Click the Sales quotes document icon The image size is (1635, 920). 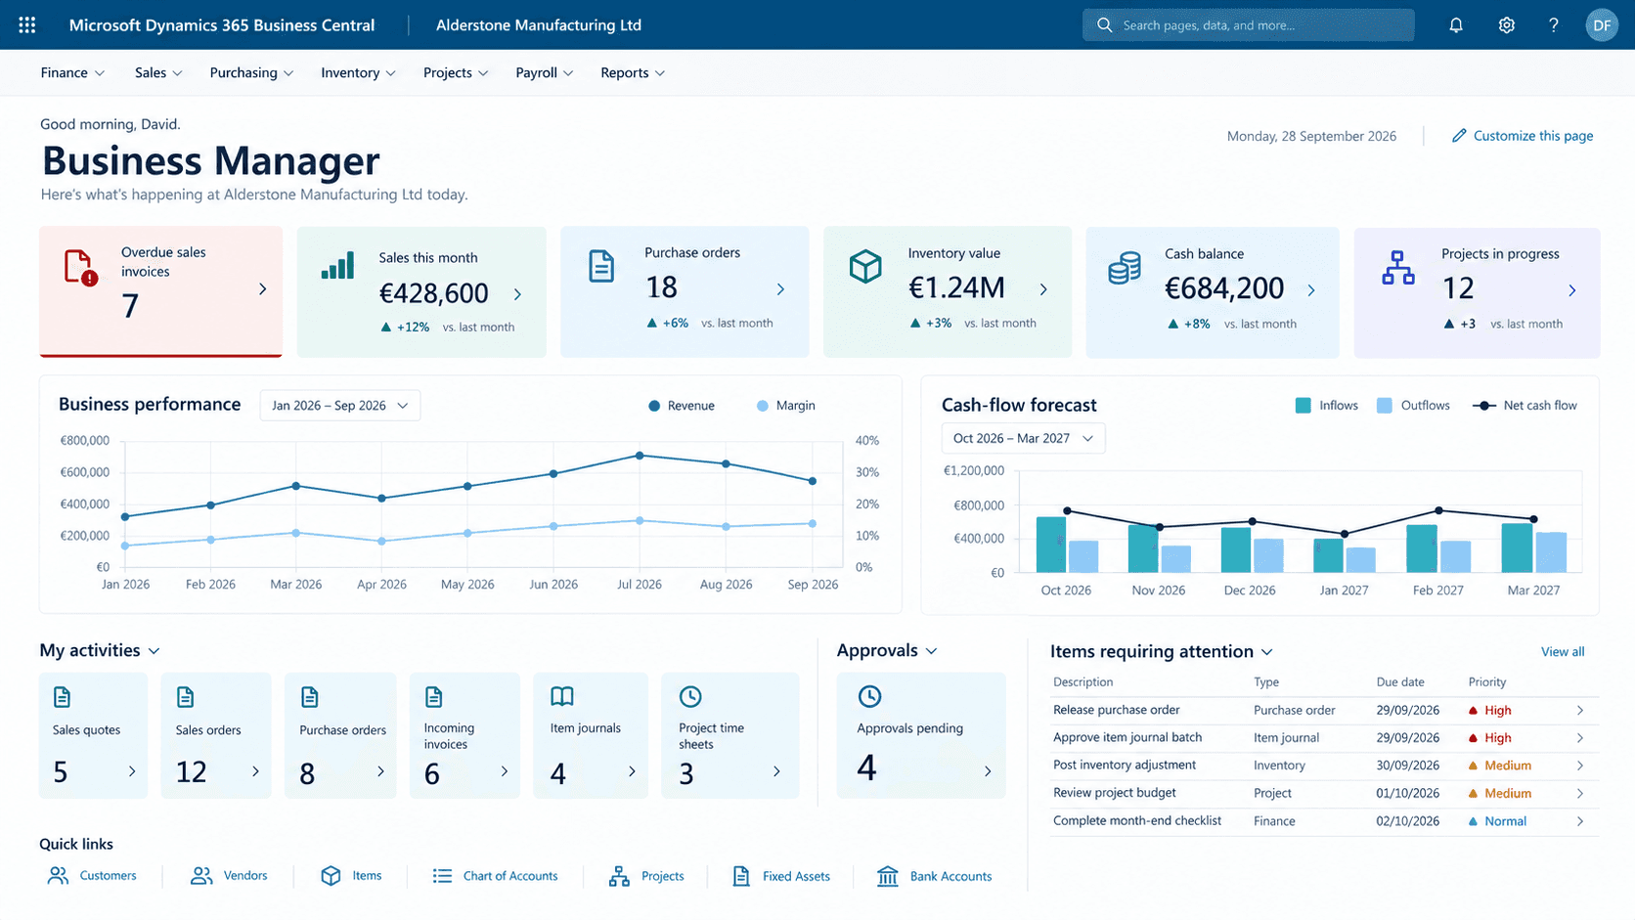point(62,697)
